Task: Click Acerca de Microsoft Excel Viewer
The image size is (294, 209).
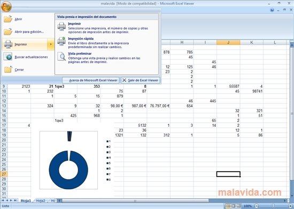Action: [x=91, y=80]
